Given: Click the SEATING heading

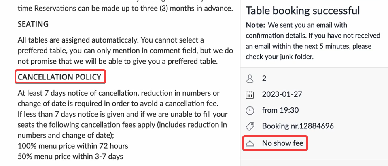Looking at the screenshot, I should point(33,24).
